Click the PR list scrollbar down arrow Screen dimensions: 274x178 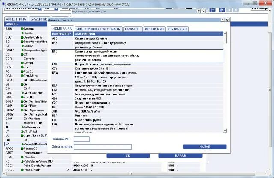225,131
